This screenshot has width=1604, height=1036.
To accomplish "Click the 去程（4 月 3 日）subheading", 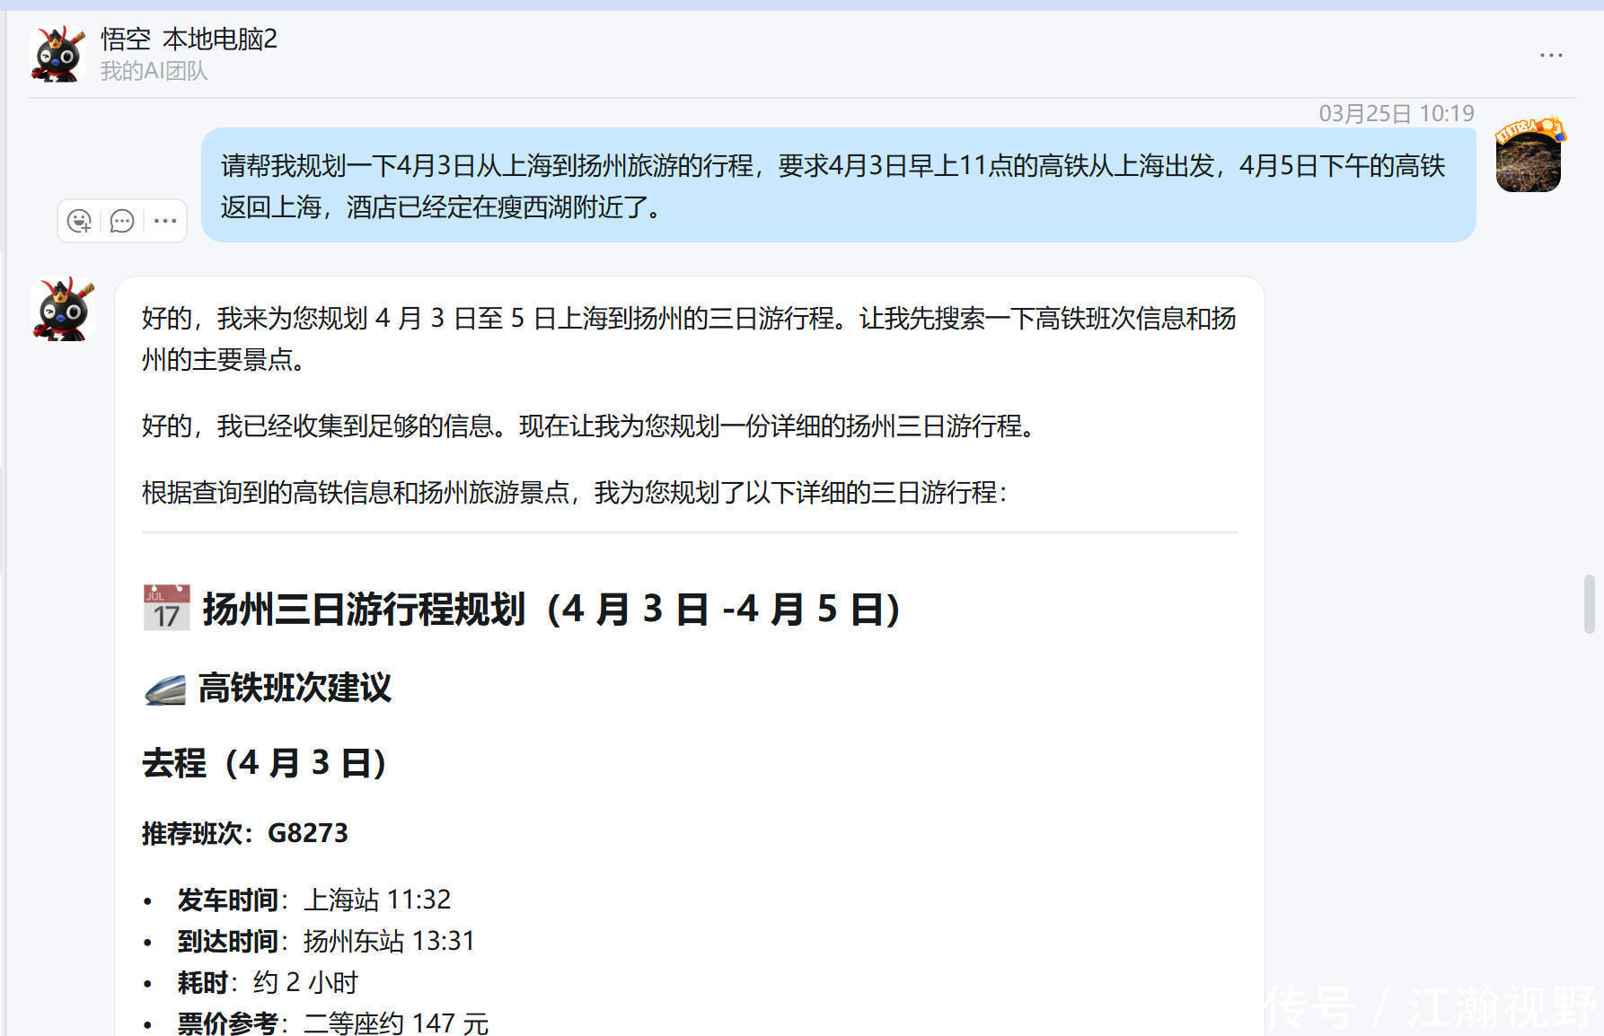I will [265, 763].
